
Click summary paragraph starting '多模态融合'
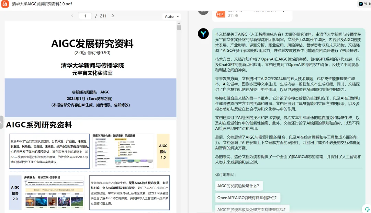click(x=287, y=104)
